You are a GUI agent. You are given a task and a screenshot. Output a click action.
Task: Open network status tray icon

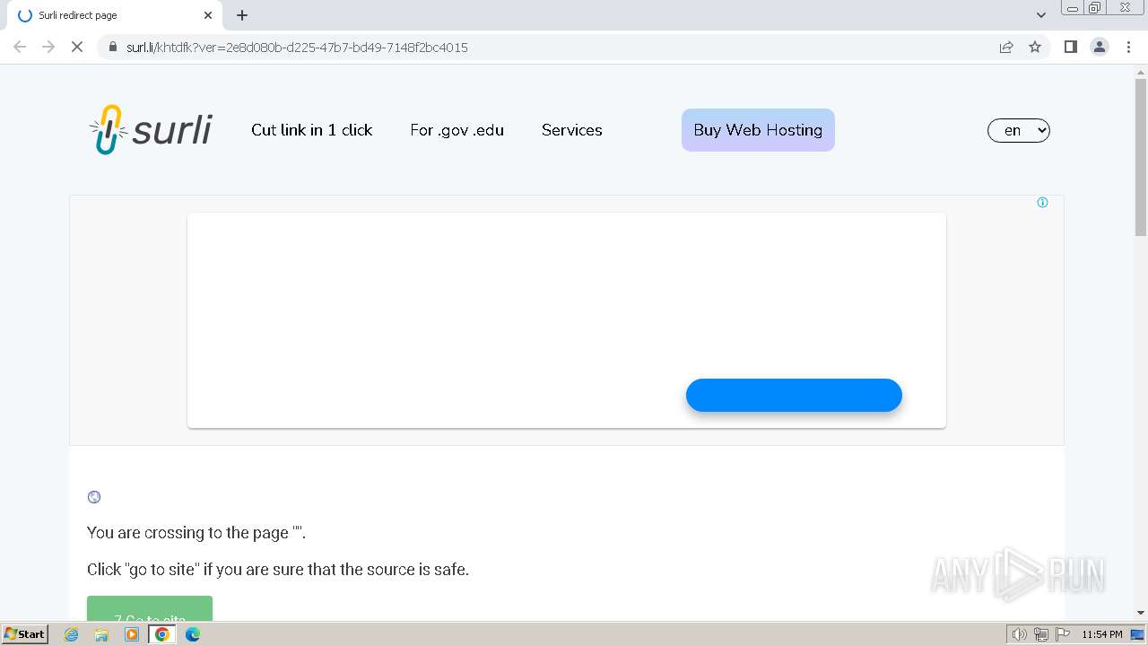pyautogui.click(x=1041, y=634)
